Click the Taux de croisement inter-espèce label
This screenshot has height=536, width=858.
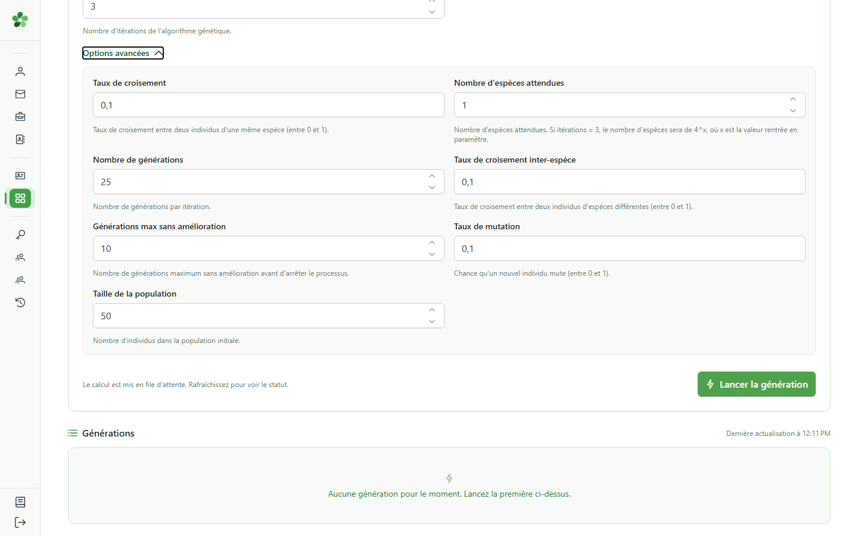point(515,160)
